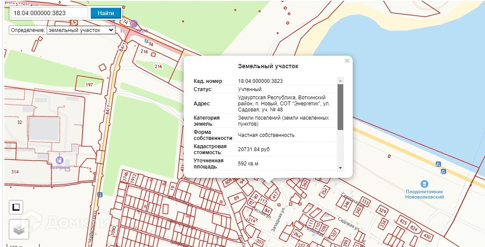Click the Найти search button
Screen dimensions: 485x247
pyautogui.click(x=106, y=13)
